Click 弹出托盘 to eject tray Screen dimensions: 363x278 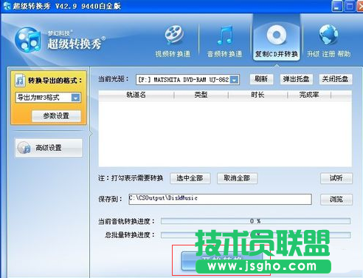[296, 79]
